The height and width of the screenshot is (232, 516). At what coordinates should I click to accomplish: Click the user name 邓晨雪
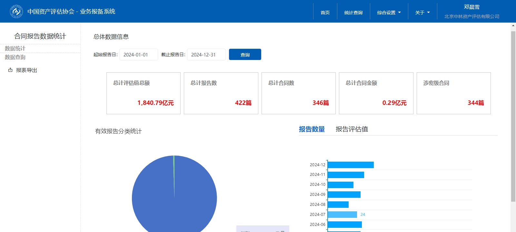[x=471, y=7]
